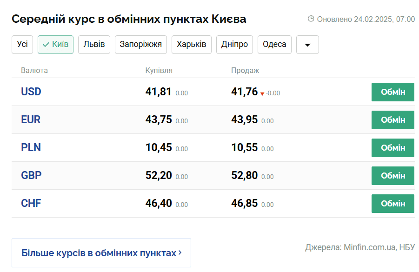The width and height of the screenshot is (419, 272).
Task: Click the -0.00 change value for USD
Action: tap(273, 93)
